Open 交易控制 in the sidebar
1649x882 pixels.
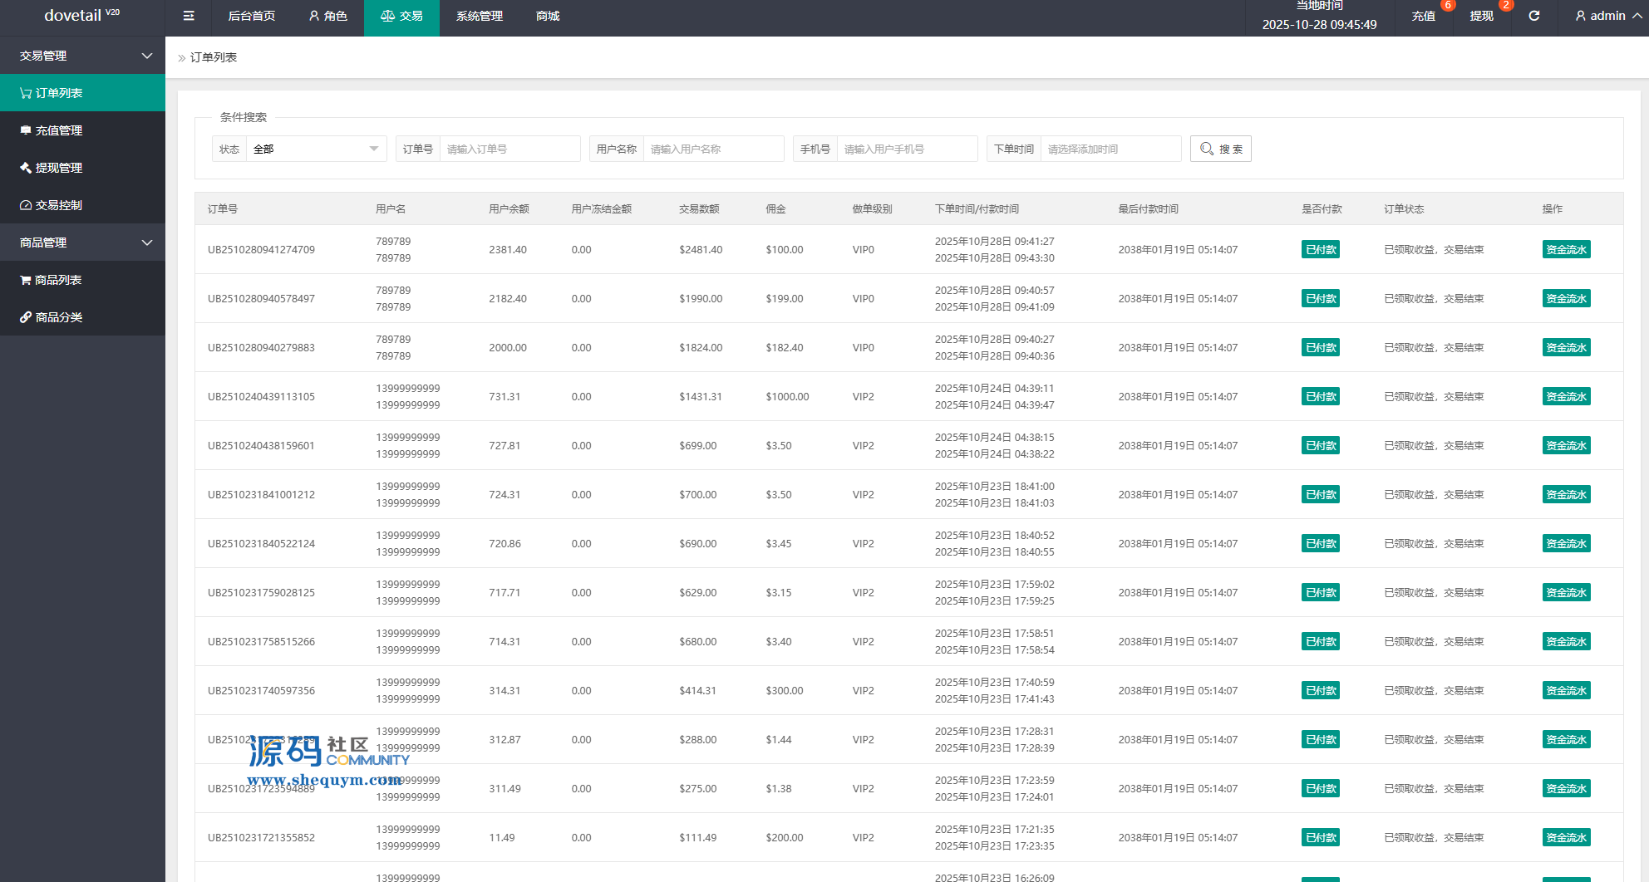[x=82, y=205]
